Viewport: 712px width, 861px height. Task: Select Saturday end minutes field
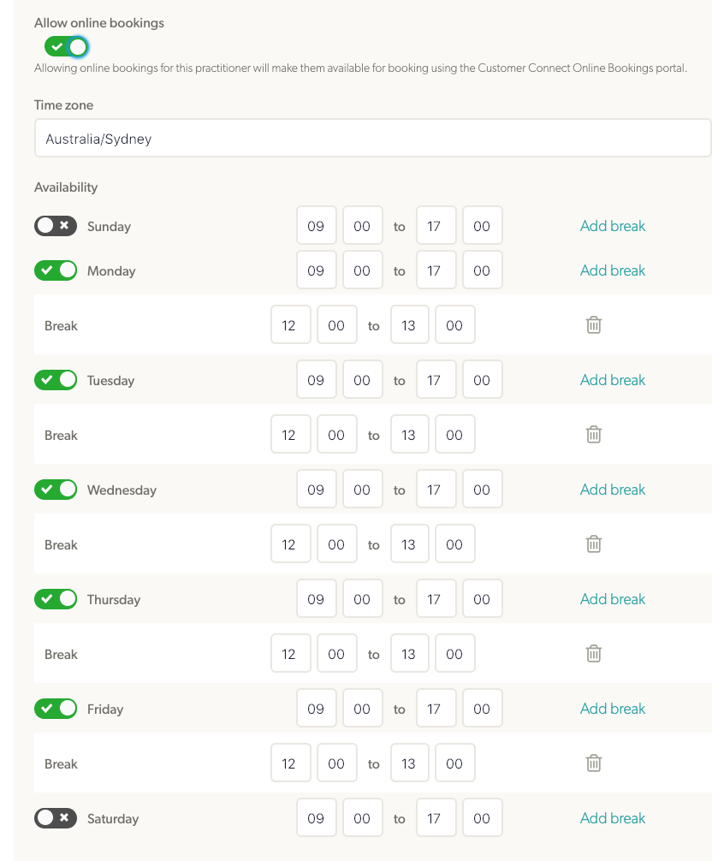(x=482, y=818)
